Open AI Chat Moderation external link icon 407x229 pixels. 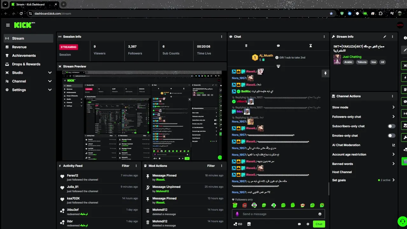[394, 145]
